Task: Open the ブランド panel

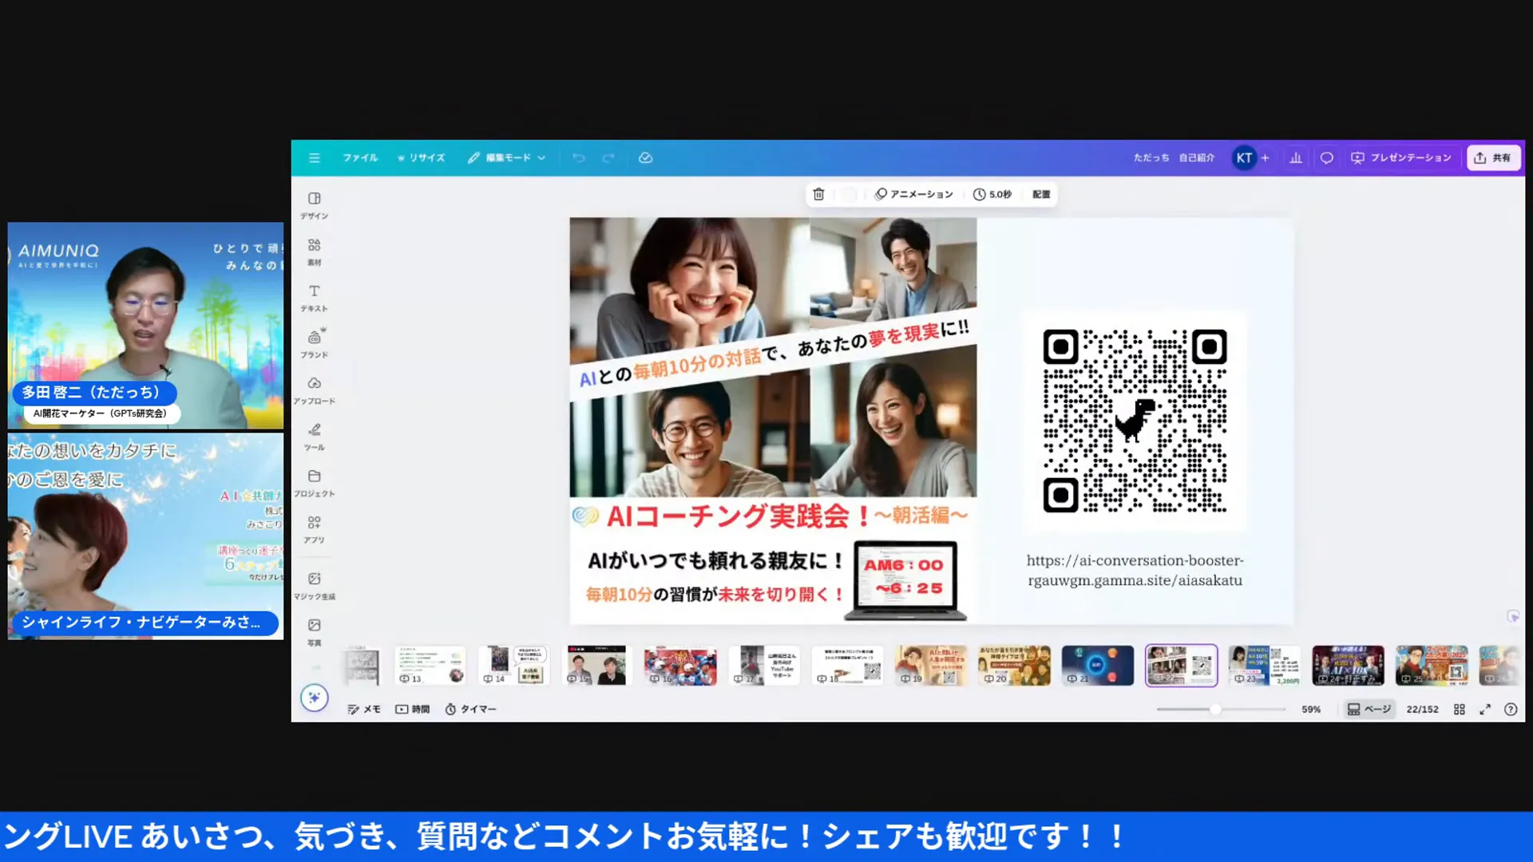Action: coord(315,344)
